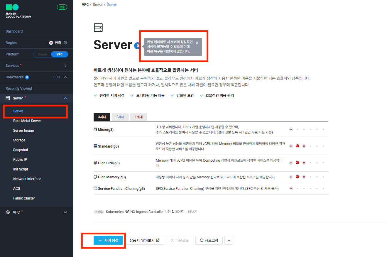Open Init Script in sidebar
Image resolution: width=387 pixels, height=257 pixels.
(21, 169)
